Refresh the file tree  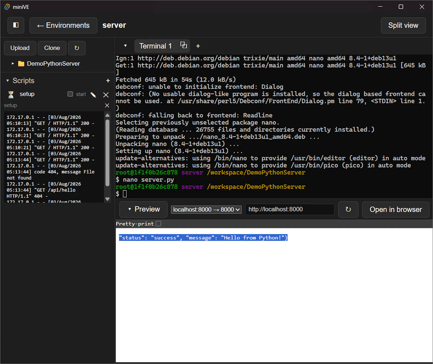pyautogui.click(x=77, y=48)
